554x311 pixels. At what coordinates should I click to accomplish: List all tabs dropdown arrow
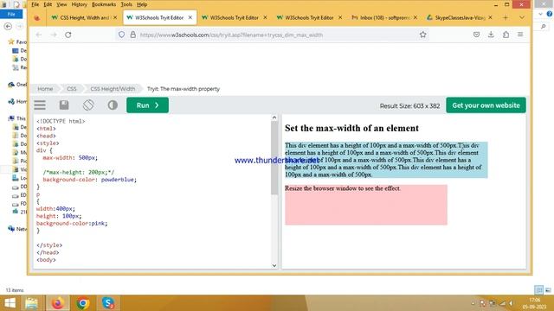pyautogui.click(x=522, y=17)
